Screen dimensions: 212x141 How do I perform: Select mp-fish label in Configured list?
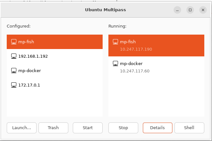(26, 42)
